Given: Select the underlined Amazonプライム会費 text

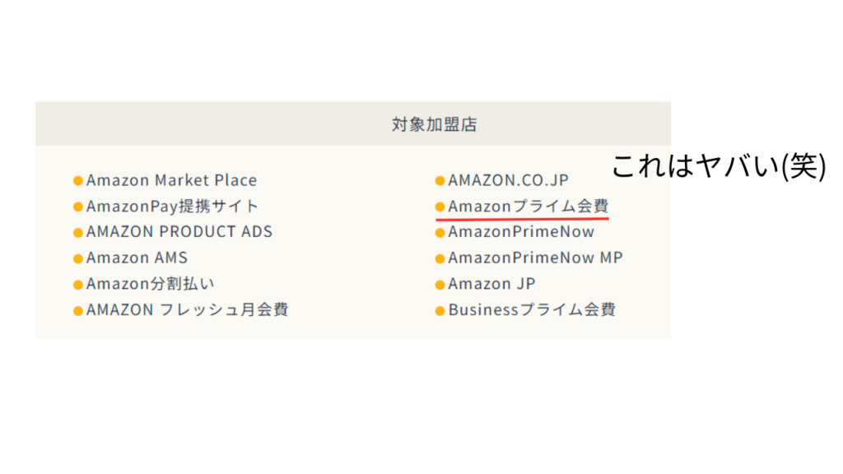Looking at the screenshot, I should pos(529,206).
